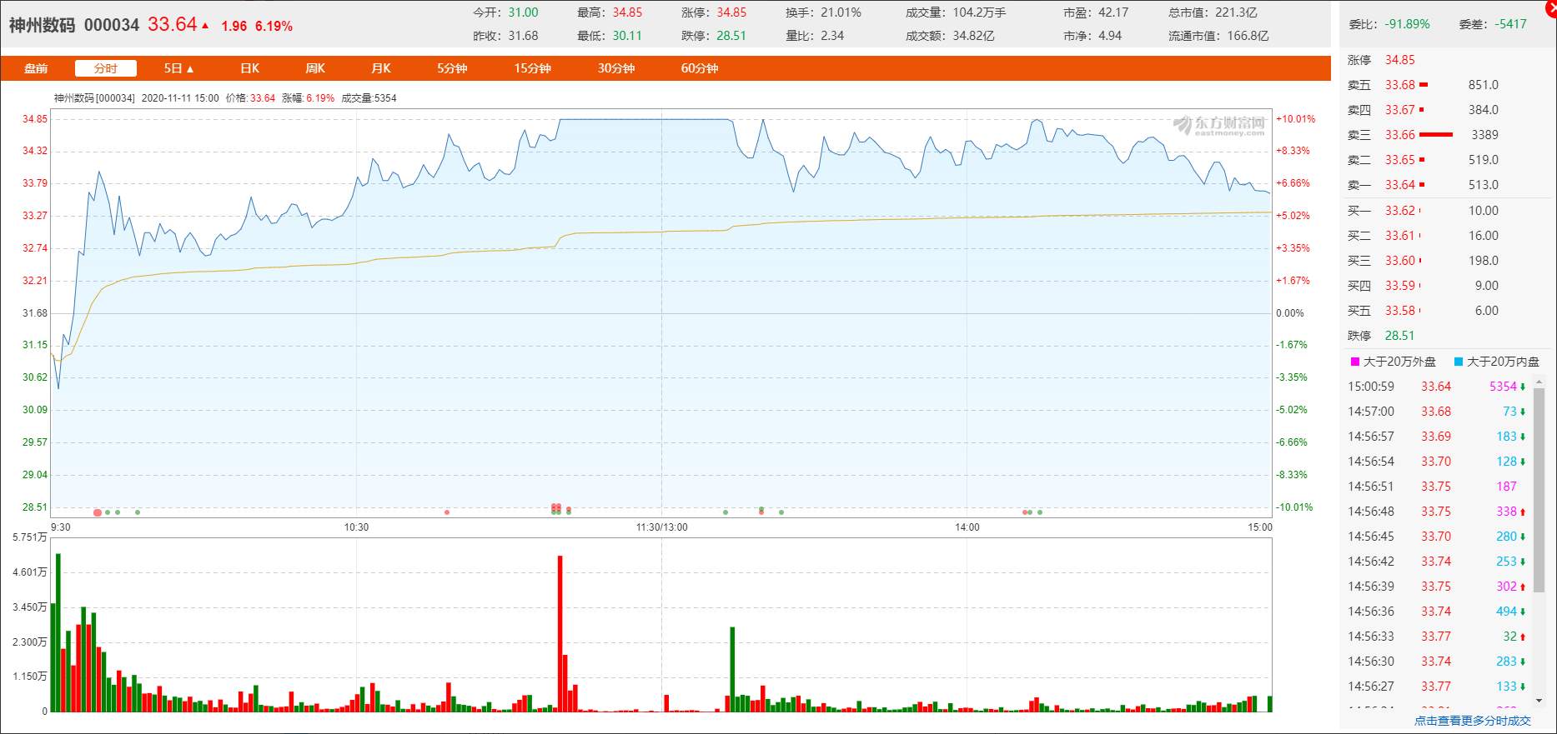Click the 14:56:27 trade row timestamp
This screenshot has height=734, width=1557.
coord(1371,687)
